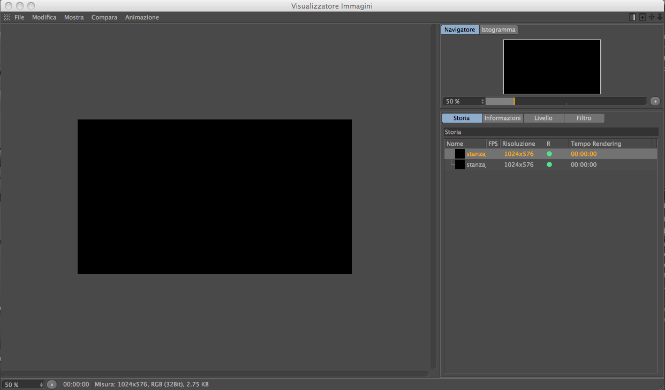
Task: Click the Navigatore 50 % zoom field
Action: [462, 101]
